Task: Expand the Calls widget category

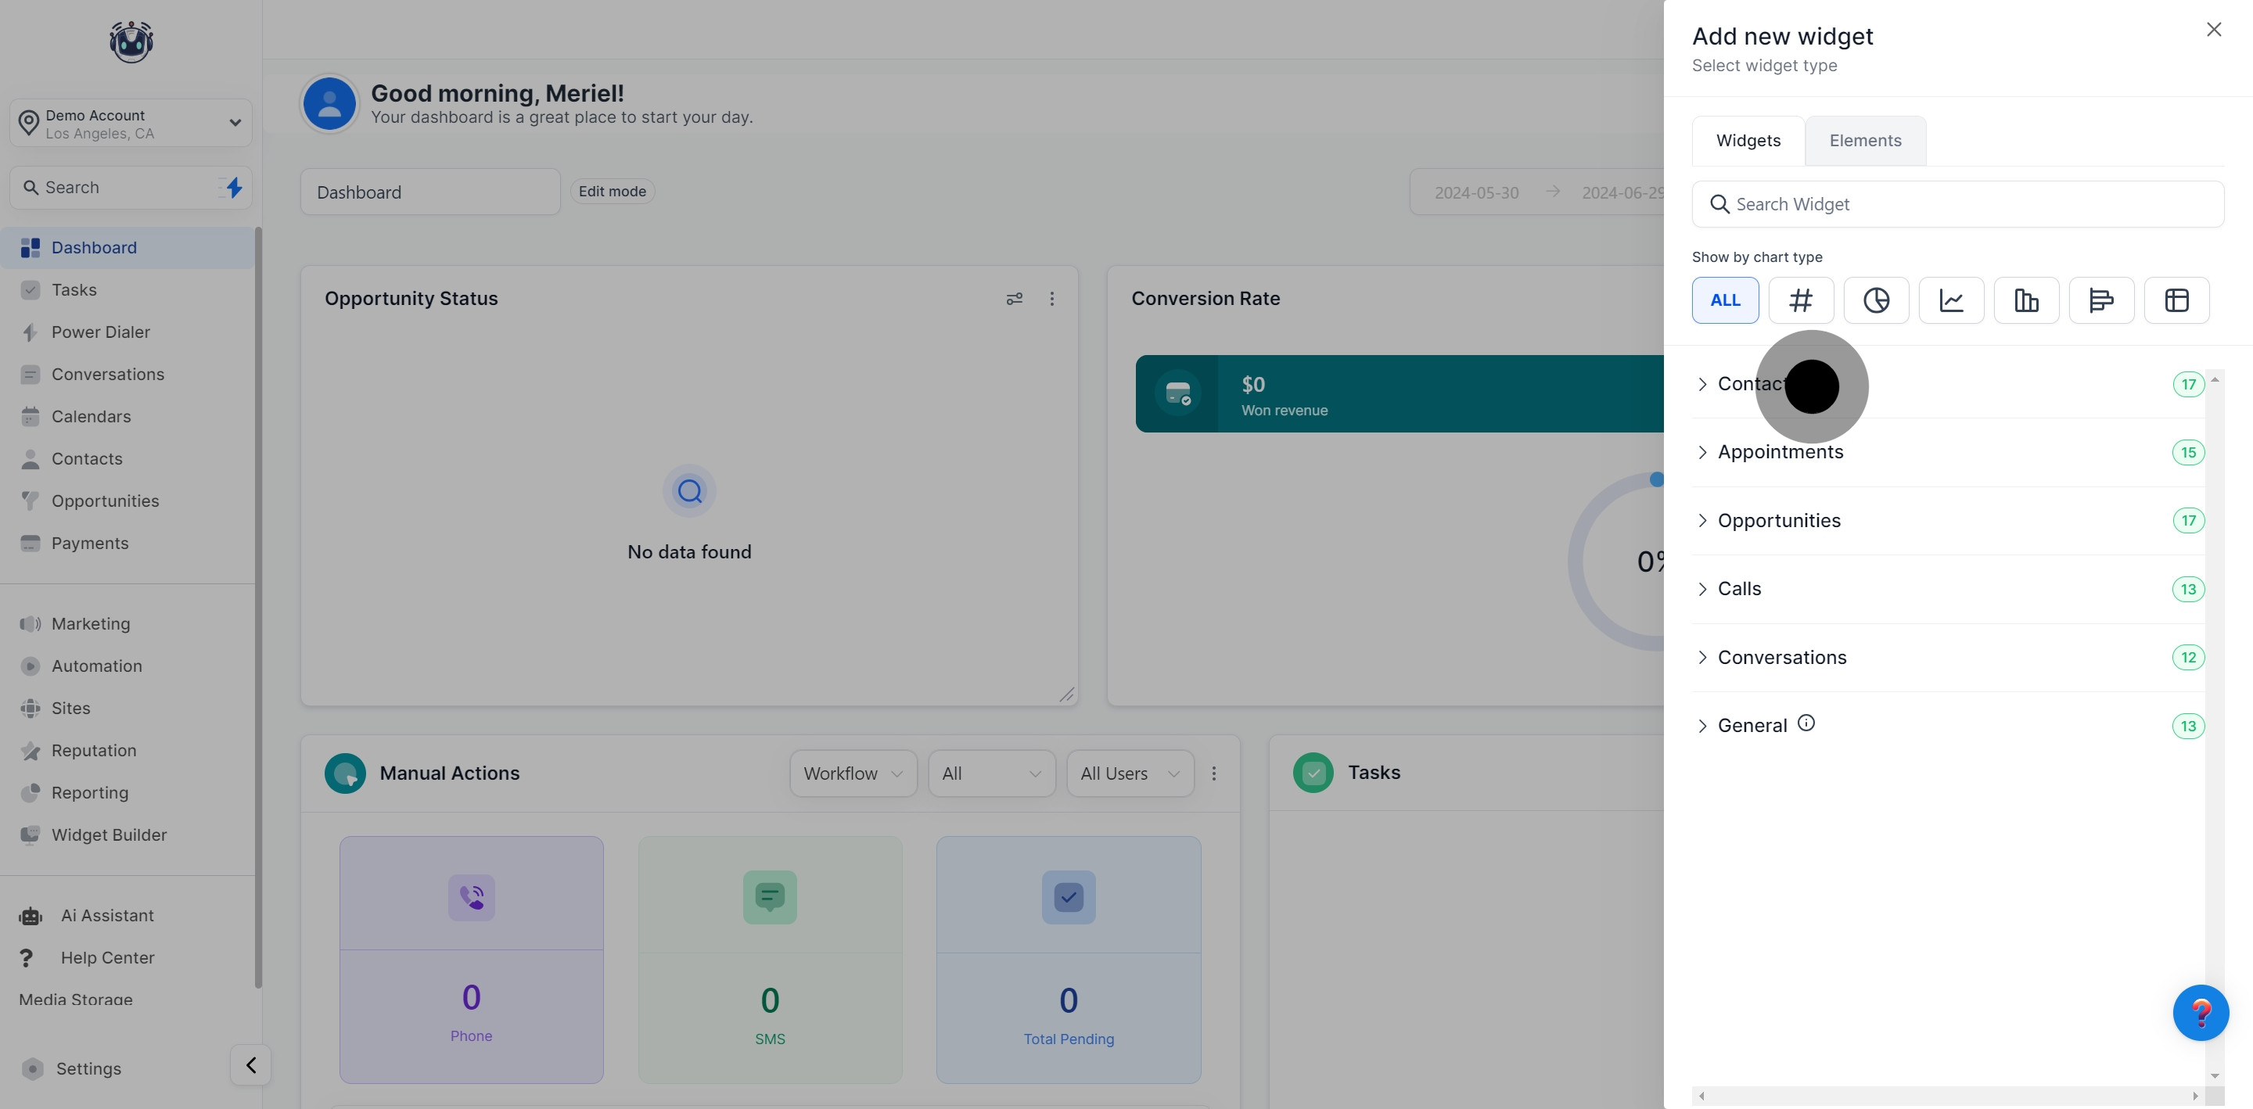Action: (x=1739, y=589)
